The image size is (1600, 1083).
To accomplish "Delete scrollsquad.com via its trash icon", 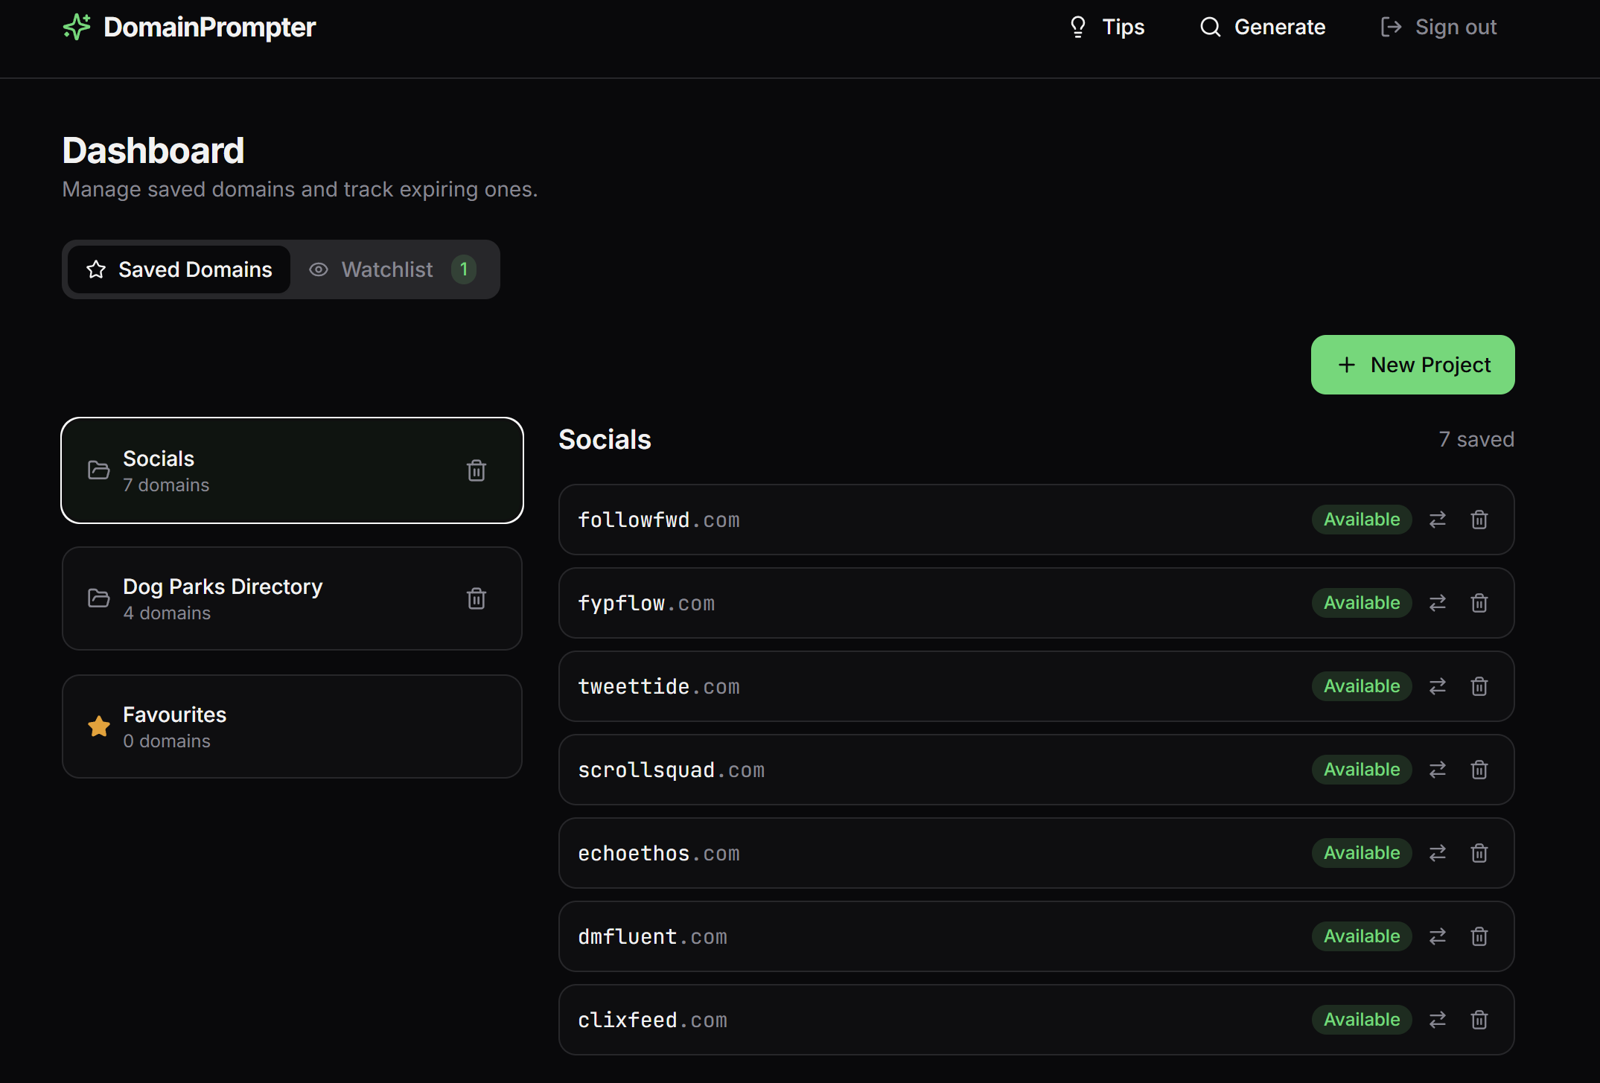I will tap(1479, 770).
